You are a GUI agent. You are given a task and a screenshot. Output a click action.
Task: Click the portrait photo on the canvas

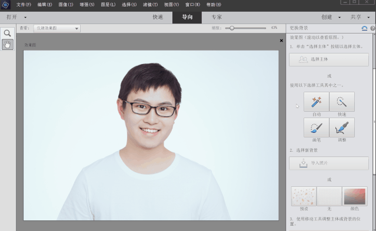151,135
